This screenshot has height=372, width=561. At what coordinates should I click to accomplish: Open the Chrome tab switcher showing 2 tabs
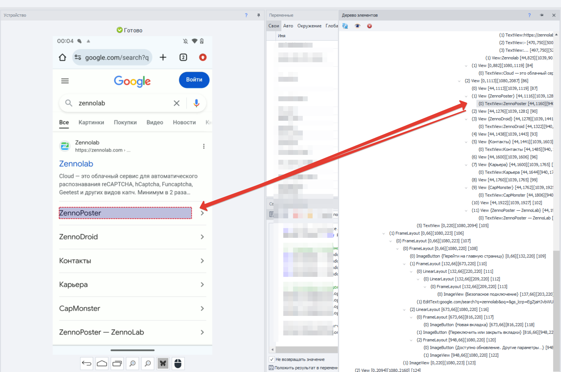pos(183,57)
